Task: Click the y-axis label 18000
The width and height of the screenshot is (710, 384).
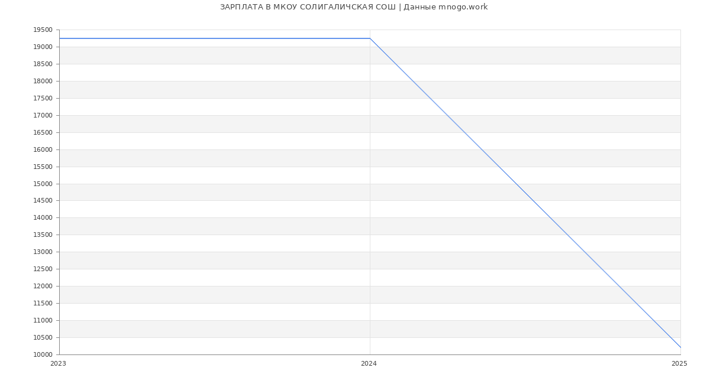Action: 43,82
